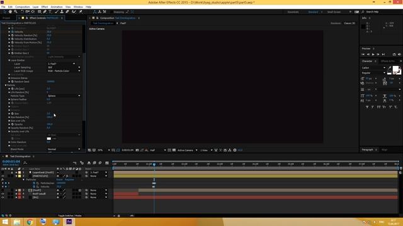
Task: Select the Eraser tool
Action: click(x=67, y=12)
